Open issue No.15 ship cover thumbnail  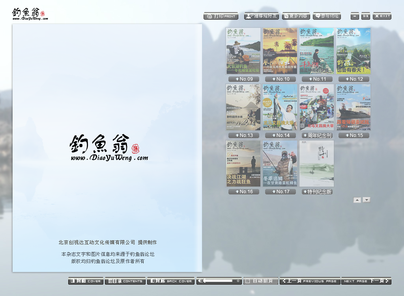(353, 107)
